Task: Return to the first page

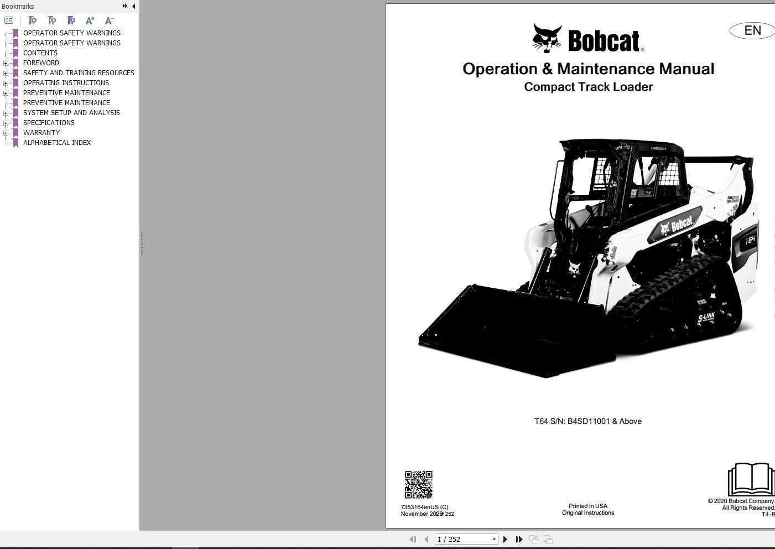Action: point(413,538)
